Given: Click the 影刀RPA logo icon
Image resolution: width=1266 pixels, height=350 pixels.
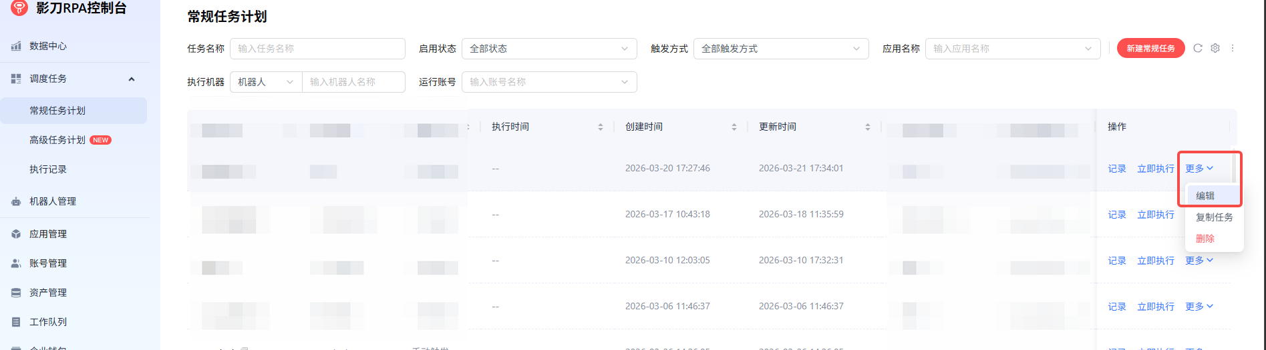Looking at the screenshot, I should 19,7.
